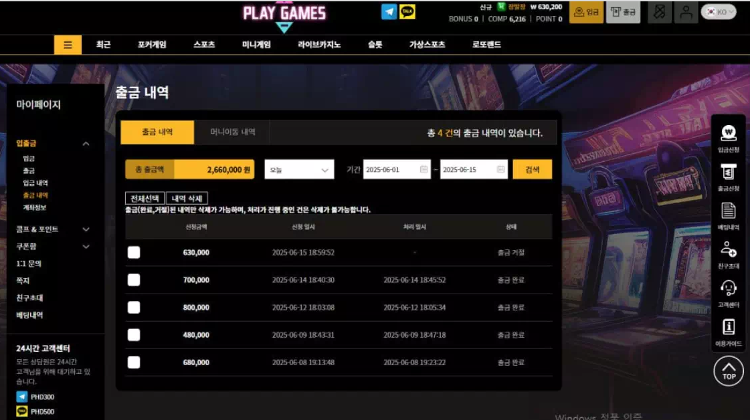Open 고객센터 headset icon in right sidebar
Screen dimensions: 750x420
point(728,293)
